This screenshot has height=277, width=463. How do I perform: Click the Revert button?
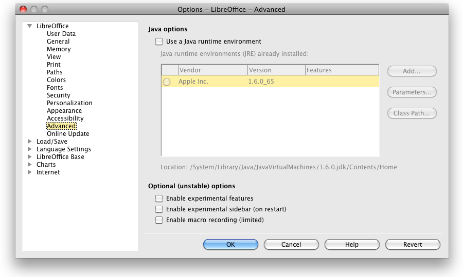413,244
